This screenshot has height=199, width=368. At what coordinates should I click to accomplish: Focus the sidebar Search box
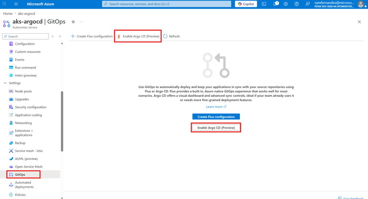(x=26, y=37)
